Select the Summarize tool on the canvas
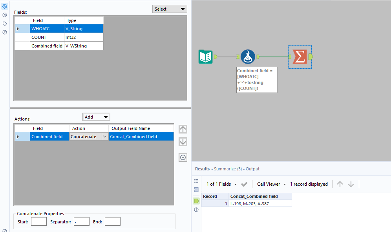 tap(300, 57)
